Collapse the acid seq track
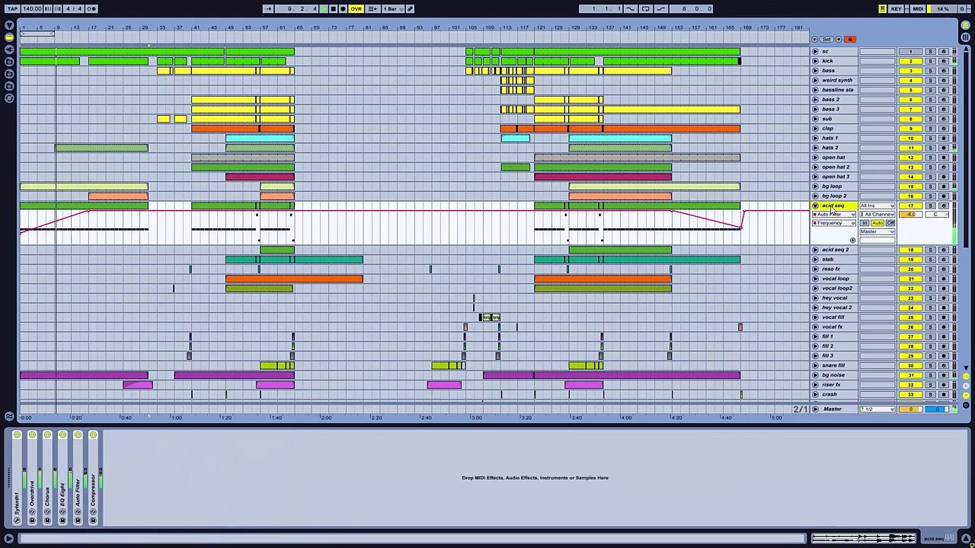This screenshot has width=975, height=548. coord(815,205)
